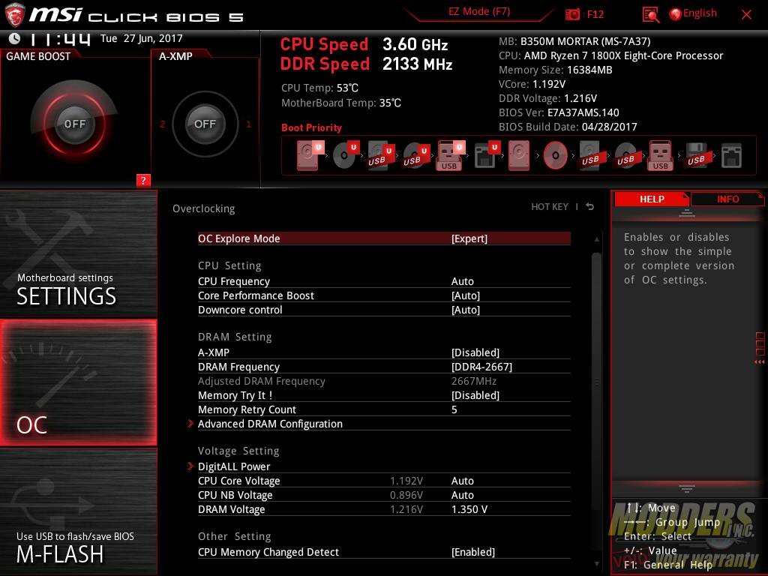The image size is (768, 576).
Task: Click the settings list scrollbar thumb
Action: tap(596, 382)
